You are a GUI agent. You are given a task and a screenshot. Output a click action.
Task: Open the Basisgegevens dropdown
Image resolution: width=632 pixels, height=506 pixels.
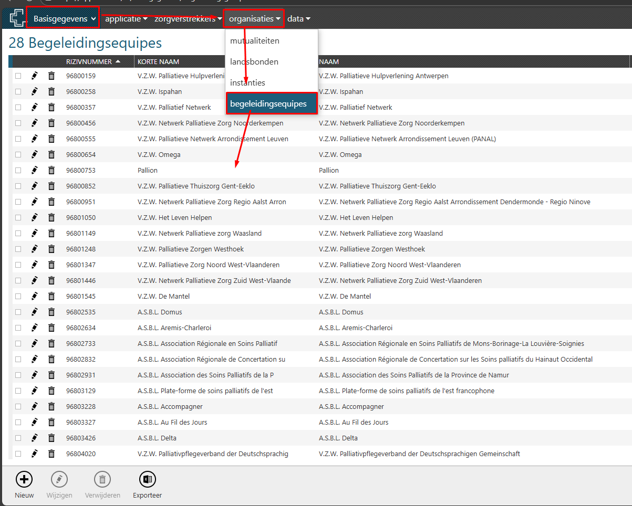[x=64, y=19]
